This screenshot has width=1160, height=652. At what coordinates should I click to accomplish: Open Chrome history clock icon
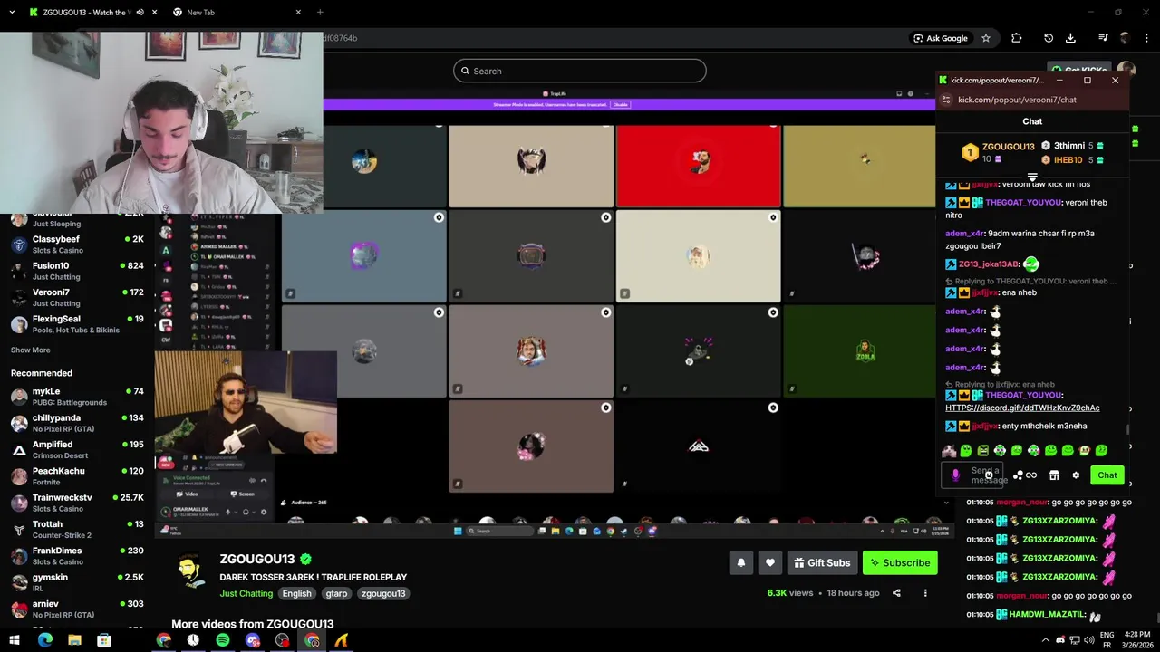click(1049, 38)
